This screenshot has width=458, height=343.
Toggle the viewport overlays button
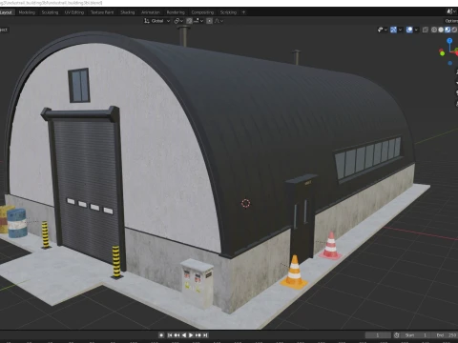[x=409, y=30]
